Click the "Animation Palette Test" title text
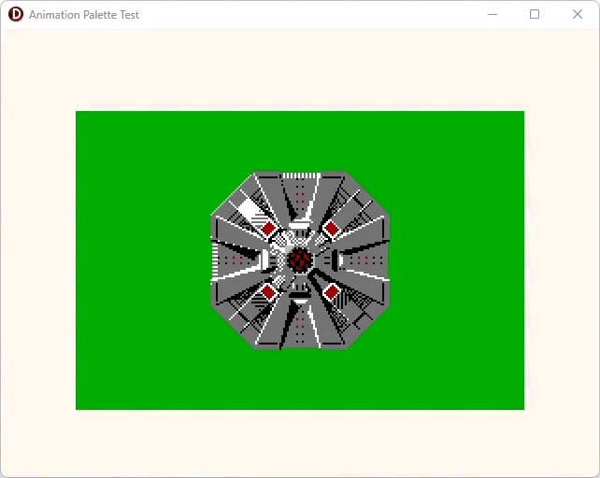Screen dimensions: 600x478 [84, 15]
